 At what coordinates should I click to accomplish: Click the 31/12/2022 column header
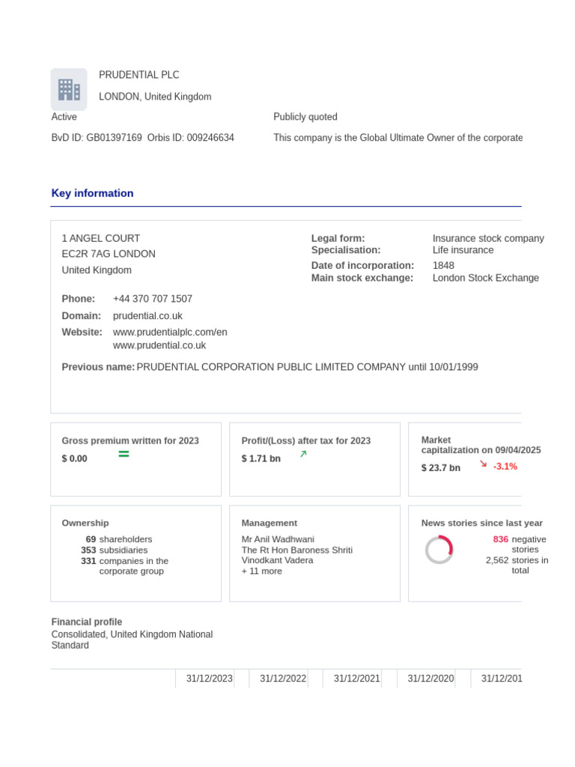283,679
